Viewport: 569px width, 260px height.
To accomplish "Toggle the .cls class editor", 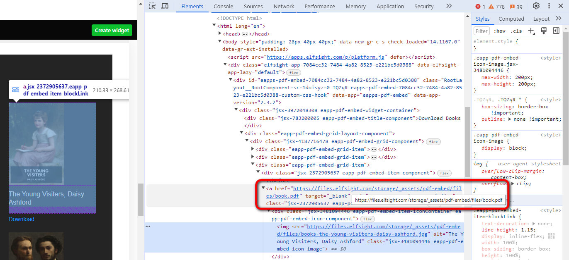I will point(516,31).
